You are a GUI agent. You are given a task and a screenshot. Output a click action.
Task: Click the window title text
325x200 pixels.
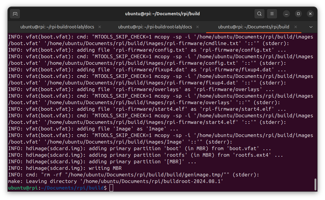(x=162, y=14)
